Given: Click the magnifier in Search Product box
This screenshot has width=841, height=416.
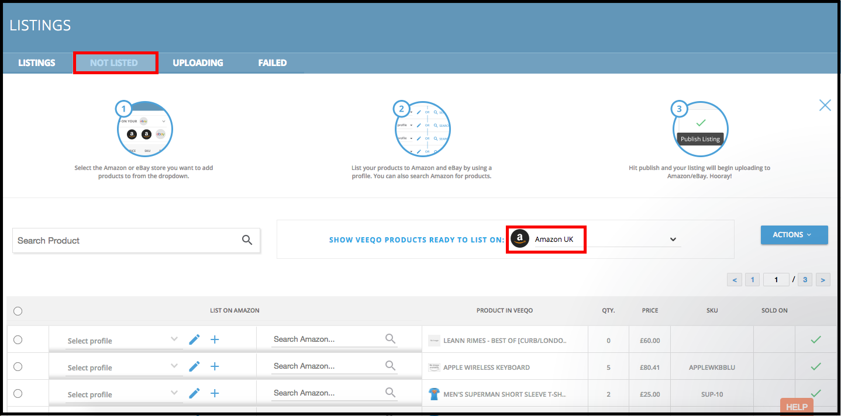Looking at the screenshot, I should point(247,240).
